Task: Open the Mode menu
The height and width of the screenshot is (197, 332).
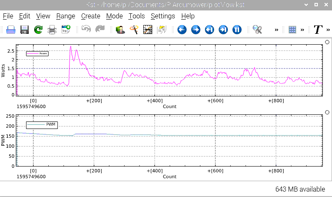Action: point(114,16)
